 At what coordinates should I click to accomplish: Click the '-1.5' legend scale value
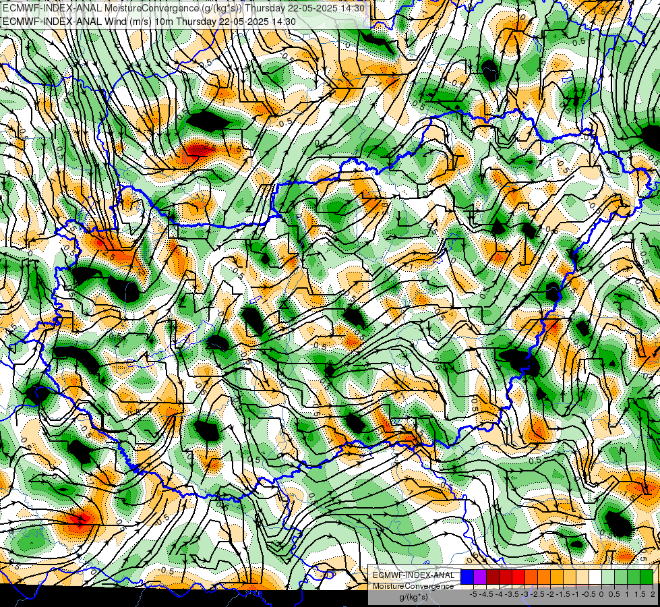coord(563,594)
